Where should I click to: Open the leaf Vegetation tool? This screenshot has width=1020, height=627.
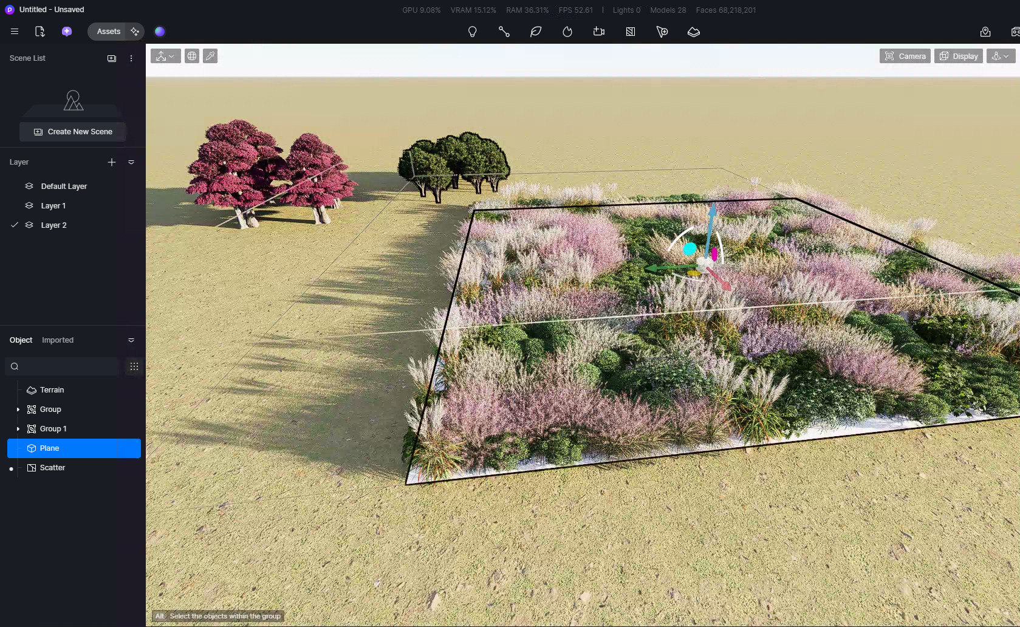tap(535, 32)
